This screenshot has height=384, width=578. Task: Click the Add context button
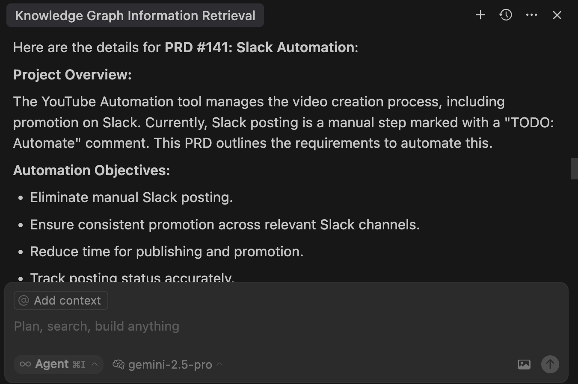(61, 301)
